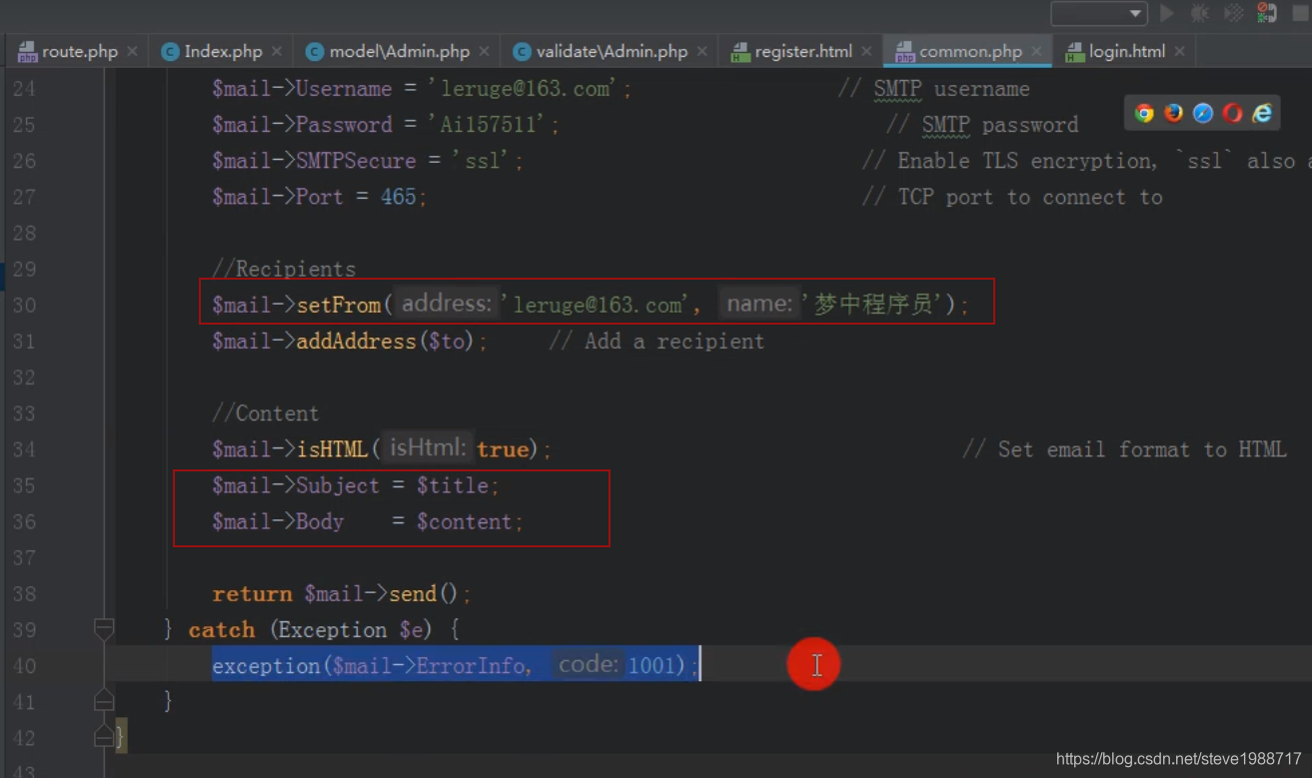Viewport: 1312px width, 778px height.
Task: Click the '//Recipients' comment
Action: [284, 269]
